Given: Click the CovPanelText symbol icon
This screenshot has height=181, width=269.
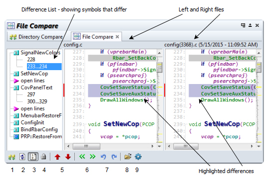Looking at the screenshot, I should (16, 88).
